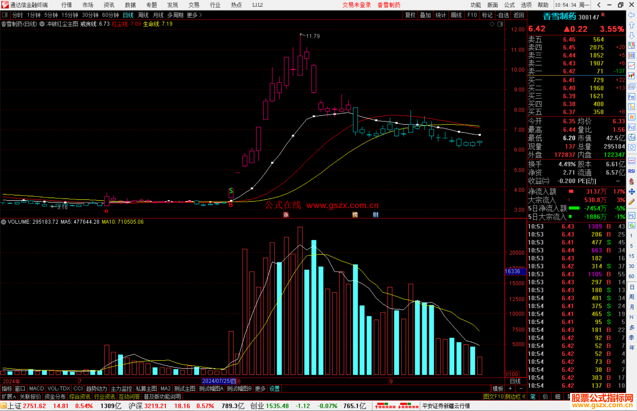Open the 日线 period selector below chart

tap(515, 381)
